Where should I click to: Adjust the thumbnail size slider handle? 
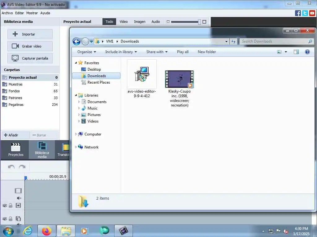click(199, 22)
